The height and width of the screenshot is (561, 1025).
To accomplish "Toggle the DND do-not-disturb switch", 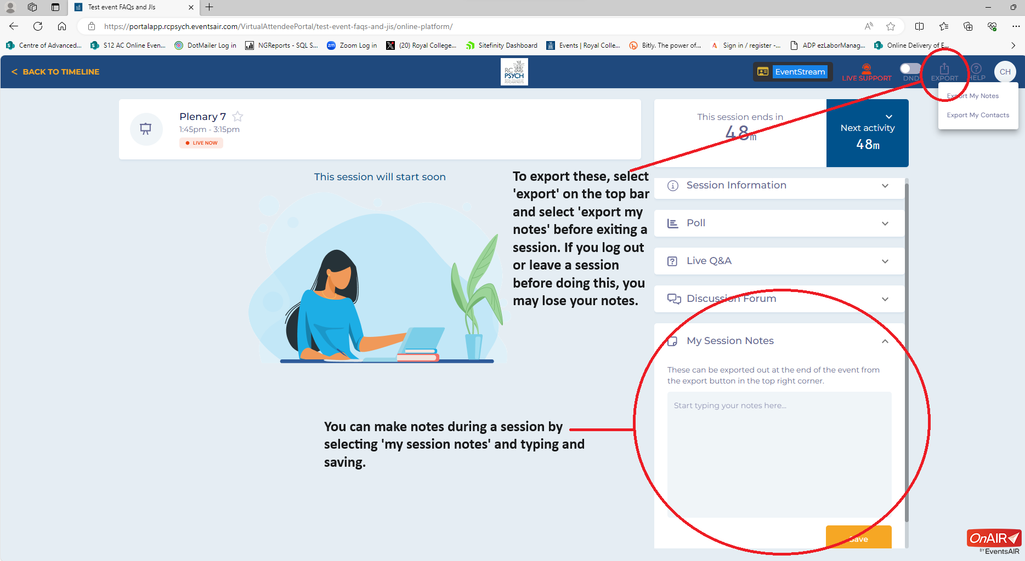I will click(910, 68).
